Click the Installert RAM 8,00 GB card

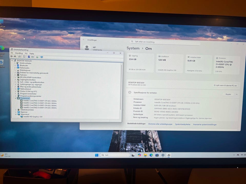(x=198, y=64)
